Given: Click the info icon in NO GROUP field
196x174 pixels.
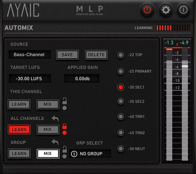Looking at the screenshot, I should [74, 154].
